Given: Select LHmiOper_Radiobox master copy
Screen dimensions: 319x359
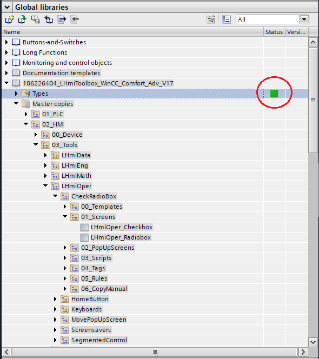Looking at the screenshot, I should [x=121, y=237].
